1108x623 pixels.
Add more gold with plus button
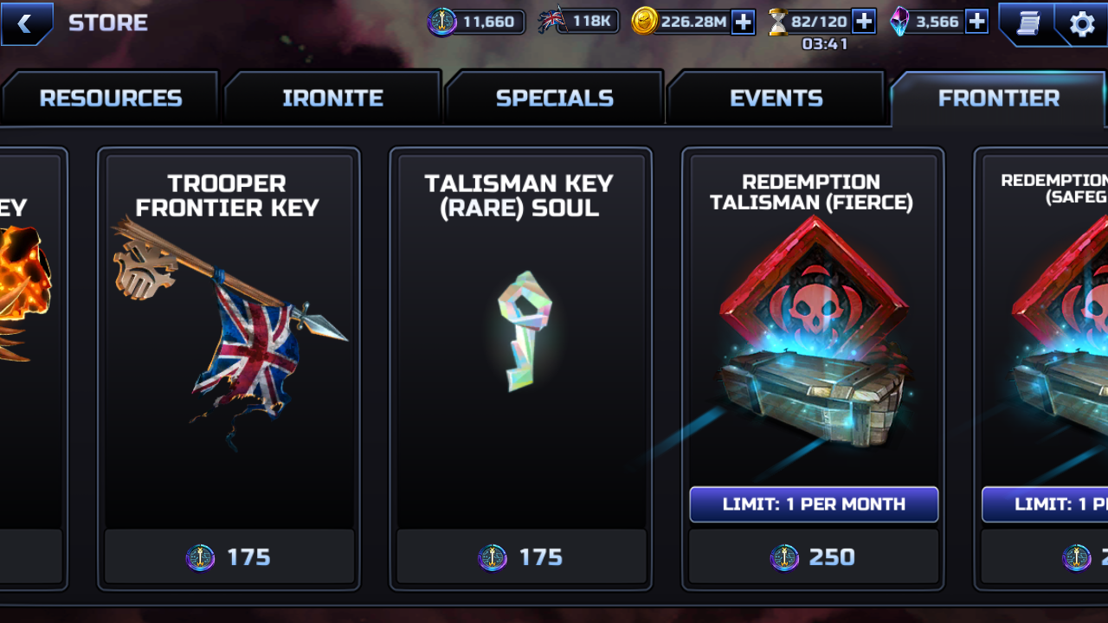click(744, 22)
